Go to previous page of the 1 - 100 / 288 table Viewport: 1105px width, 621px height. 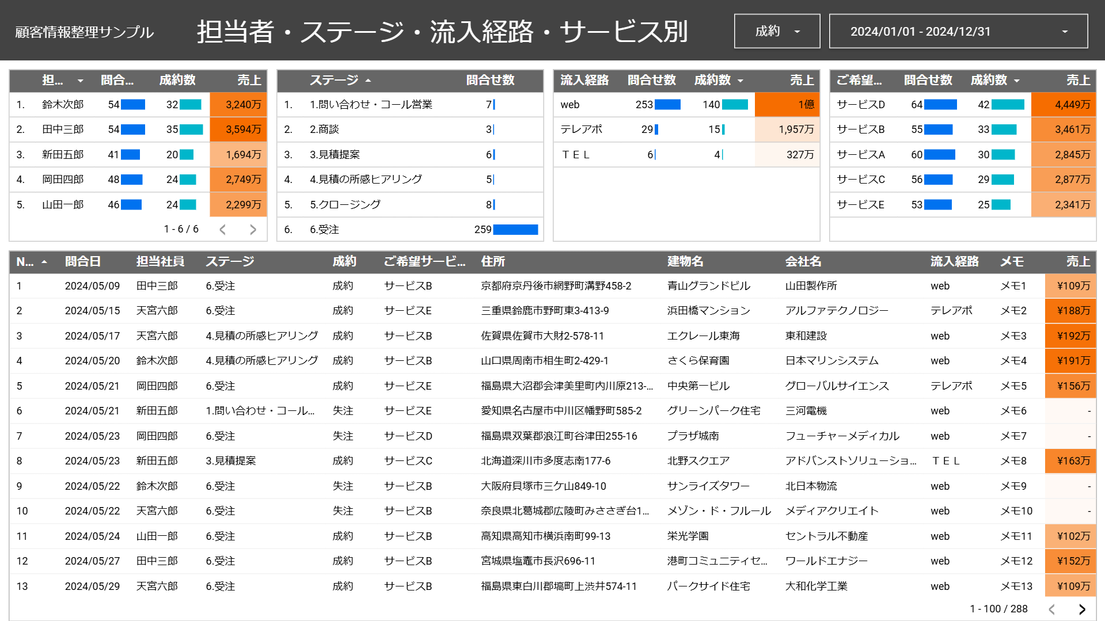pyautogui.click(x=1052, y=609)
